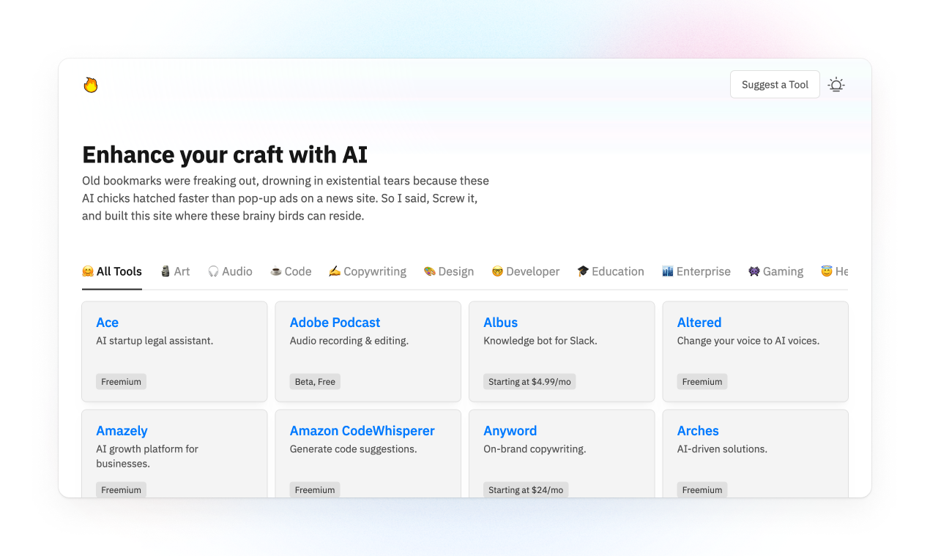Click 'On-brand copywriting.' description
This screenshot has height=556, width=930.
click(x=535, y=449)
